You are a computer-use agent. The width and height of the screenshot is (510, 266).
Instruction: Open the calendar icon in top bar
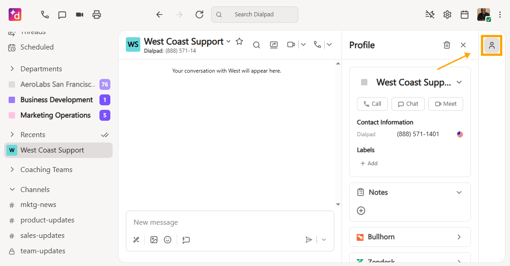465,15
